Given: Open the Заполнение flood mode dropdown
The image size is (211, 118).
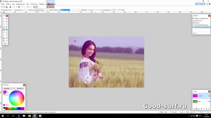Looking at the screenshot, I should [x=24, y=10].
